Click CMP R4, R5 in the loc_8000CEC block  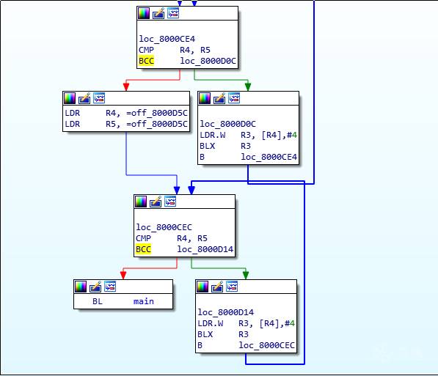172,238
